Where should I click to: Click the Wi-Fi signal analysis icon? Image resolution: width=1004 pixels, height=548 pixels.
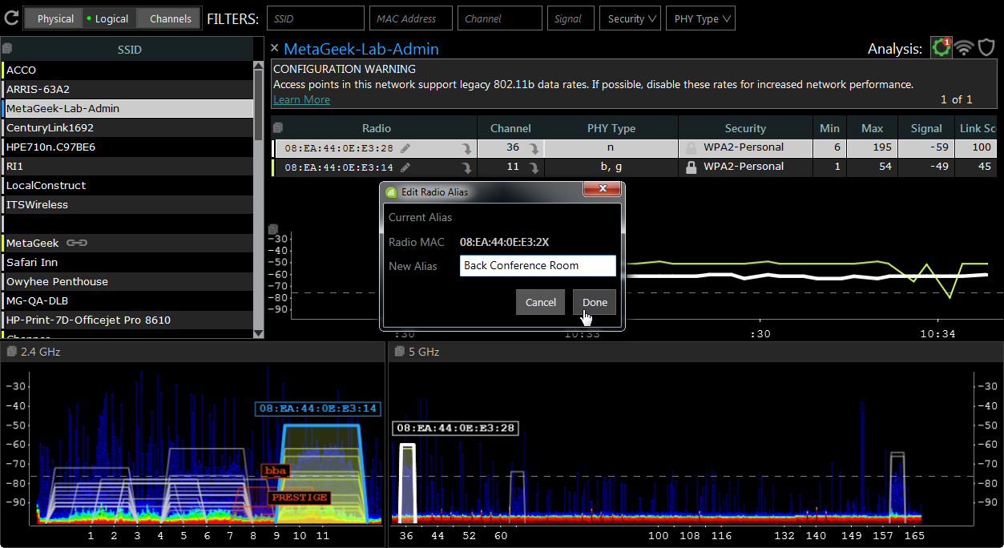coord(964,48)
